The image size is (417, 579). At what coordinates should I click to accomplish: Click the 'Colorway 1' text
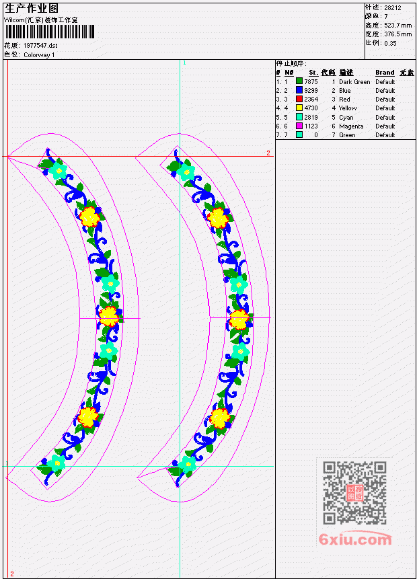click(x=39, y=55)
